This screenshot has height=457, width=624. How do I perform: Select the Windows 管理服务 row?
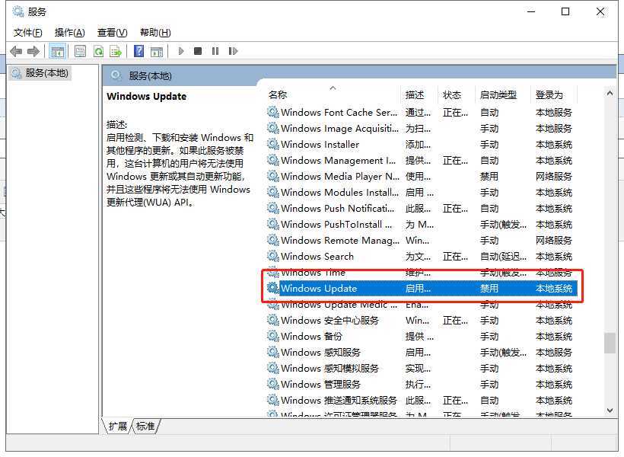pos(422,384)
